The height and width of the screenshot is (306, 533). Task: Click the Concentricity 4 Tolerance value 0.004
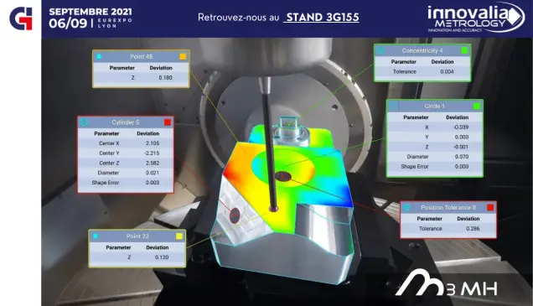click(x=447, y=71)
